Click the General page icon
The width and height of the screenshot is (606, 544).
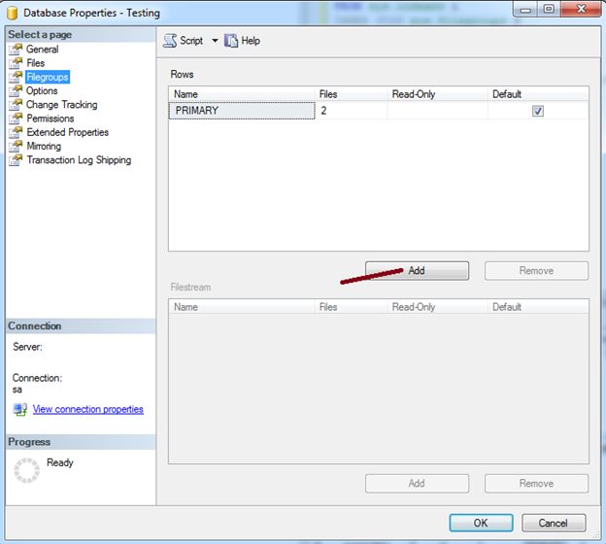[x=16, y=50]
